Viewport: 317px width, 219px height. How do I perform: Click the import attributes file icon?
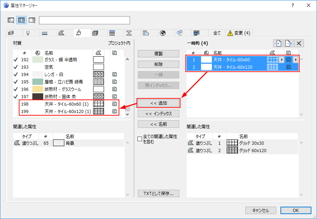[278, 43]
